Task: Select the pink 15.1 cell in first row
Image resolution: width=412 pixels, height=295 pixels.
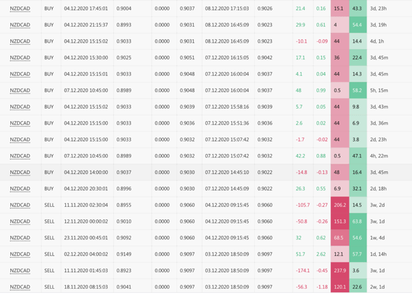Action: click(339, 8)
